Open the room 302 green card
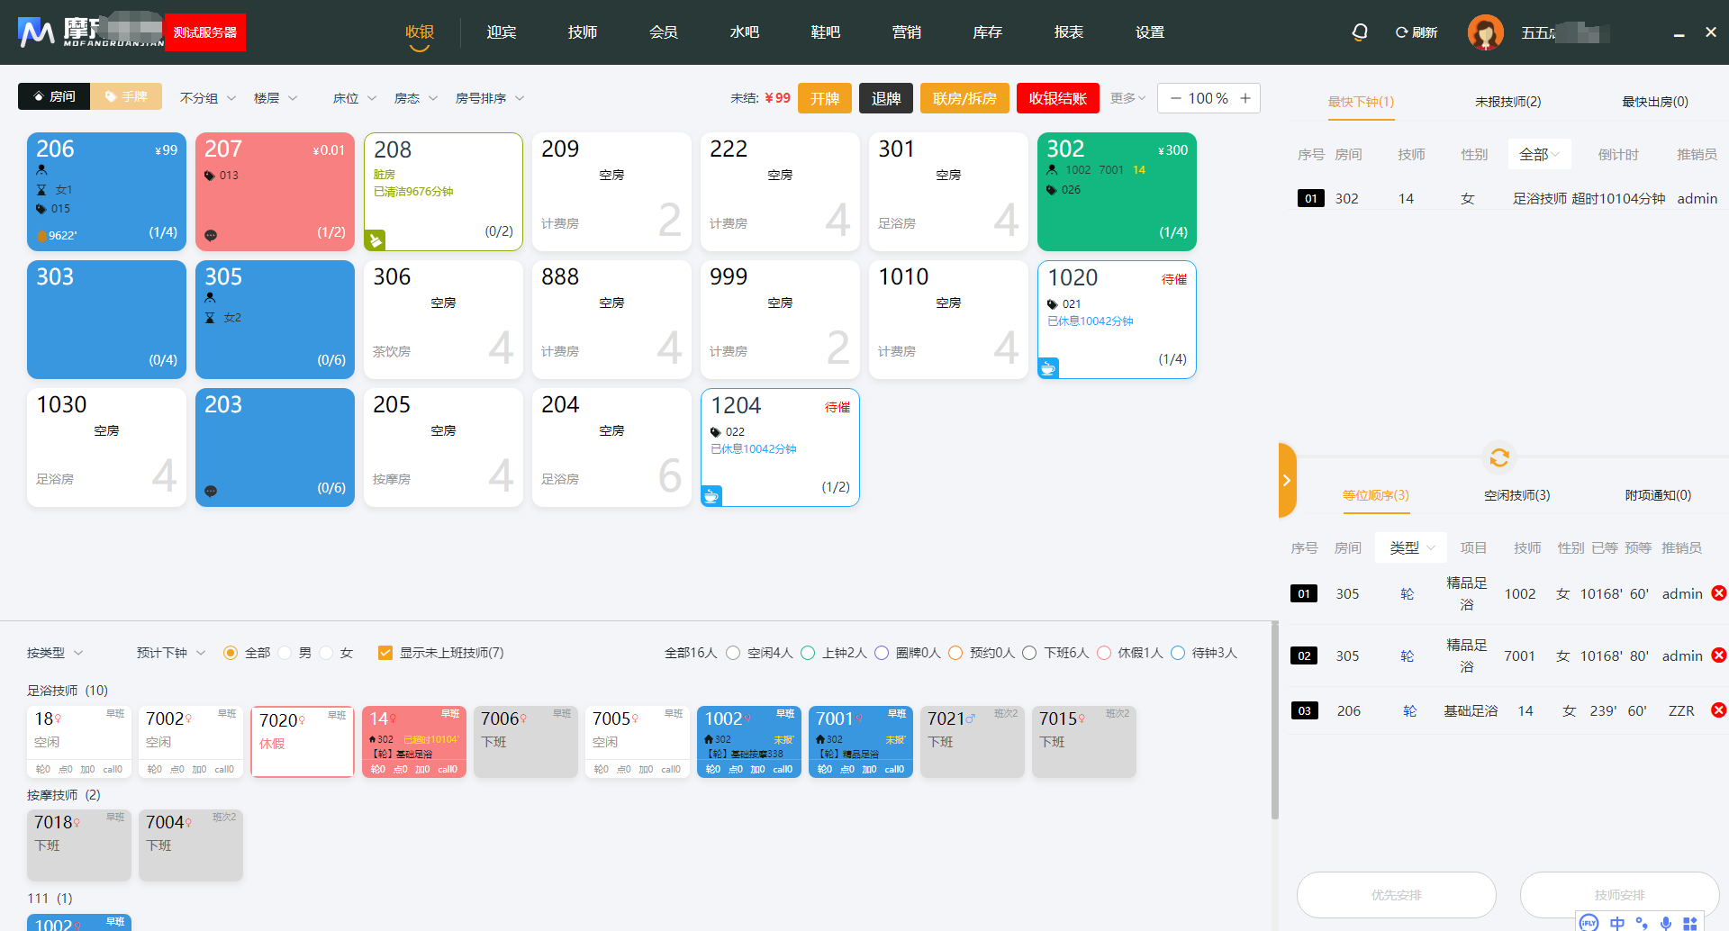The image size is (1729, 931). point(1117,192)
